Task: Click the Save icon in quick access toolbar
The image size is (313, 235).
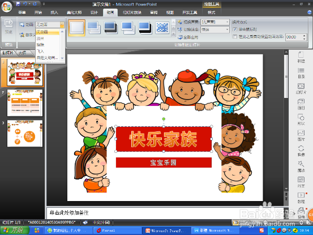Action: (18, 4)
